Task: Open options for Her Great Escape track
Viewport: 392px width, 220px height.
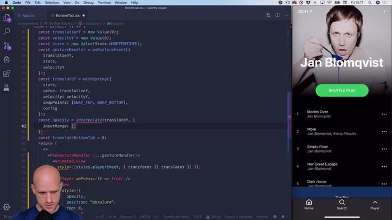Action: click(384, 167)
